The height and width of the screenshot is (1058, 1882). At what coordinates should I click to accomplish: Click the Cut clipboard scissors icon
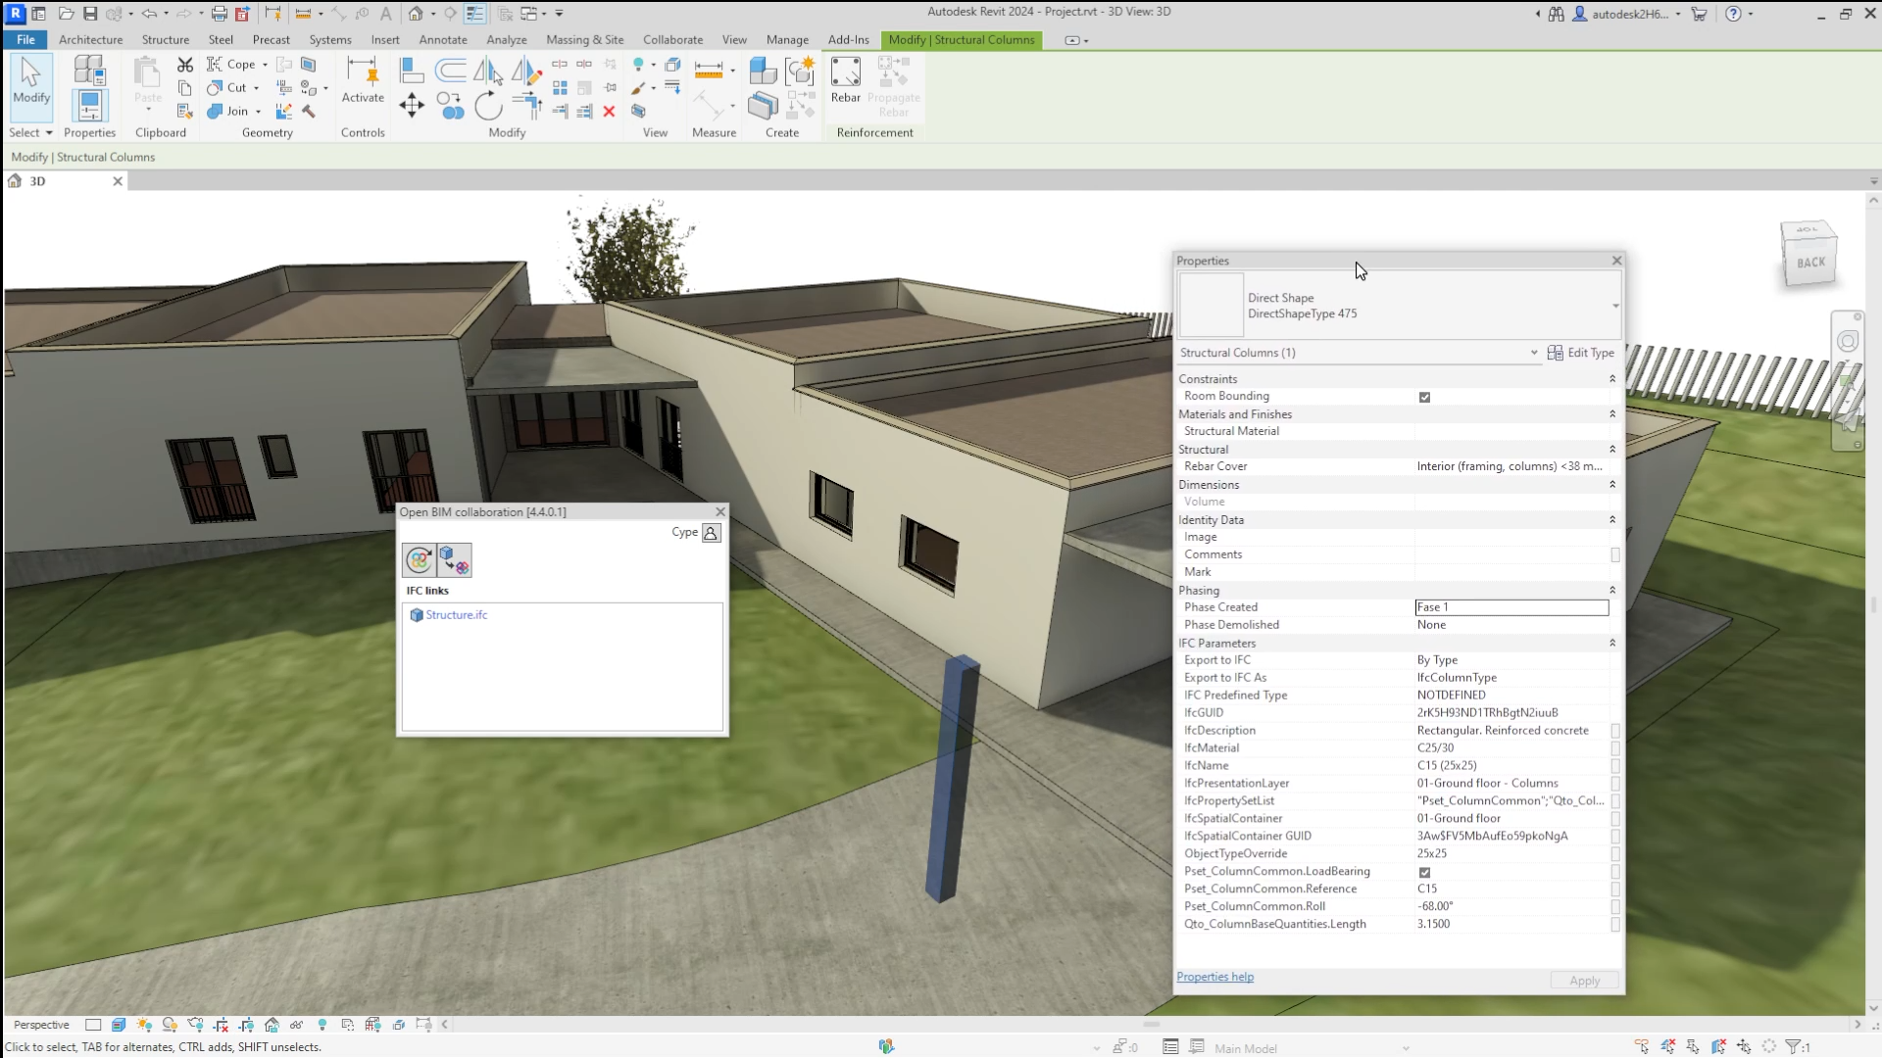[184, 65]
